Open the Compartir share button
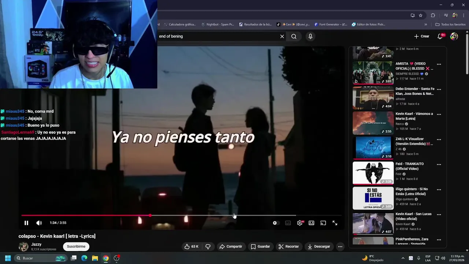 click(231, 246)
